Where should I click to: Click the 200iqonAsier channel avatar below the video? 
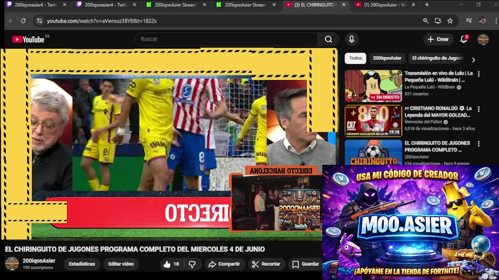12,264
